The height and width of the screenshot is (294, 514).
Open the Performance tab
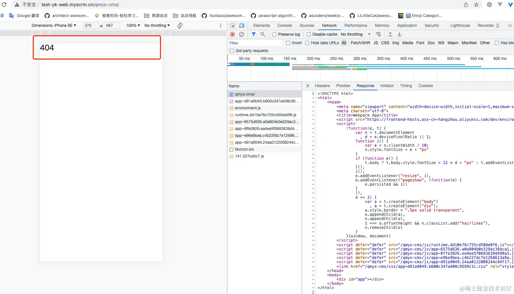click(x=356, y=26)
